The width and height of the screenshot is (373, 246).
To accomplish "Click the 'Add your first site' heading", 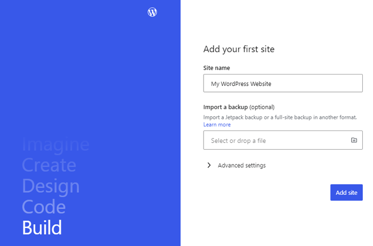I will [x=239, y=50].
